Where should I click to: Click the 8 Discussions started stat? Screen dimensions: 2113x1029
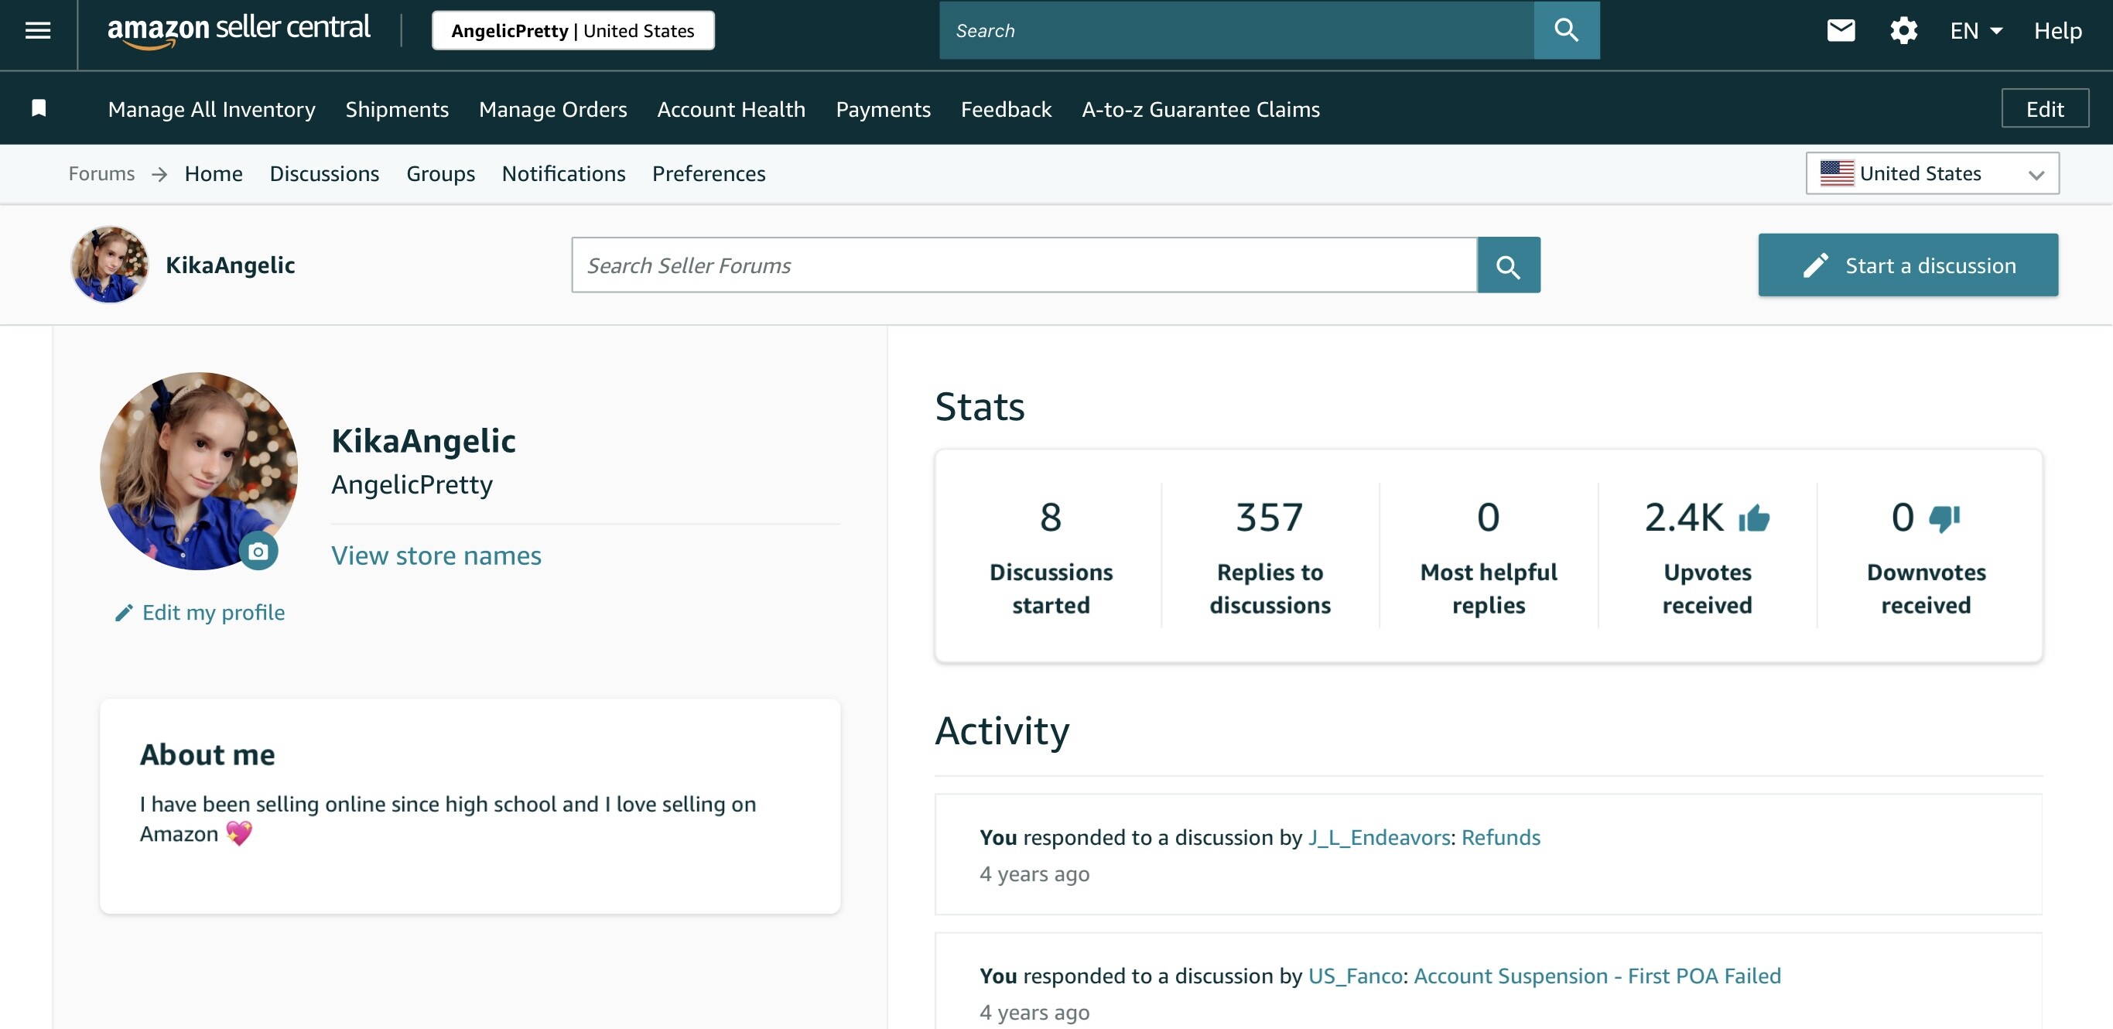point(1051,556)
